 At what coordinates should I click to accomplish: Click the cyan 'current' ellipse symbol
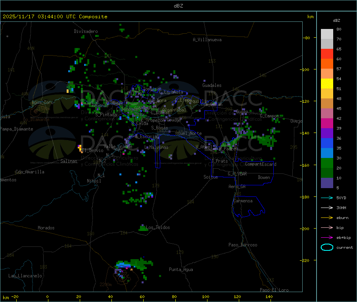(x=327, y=247)
